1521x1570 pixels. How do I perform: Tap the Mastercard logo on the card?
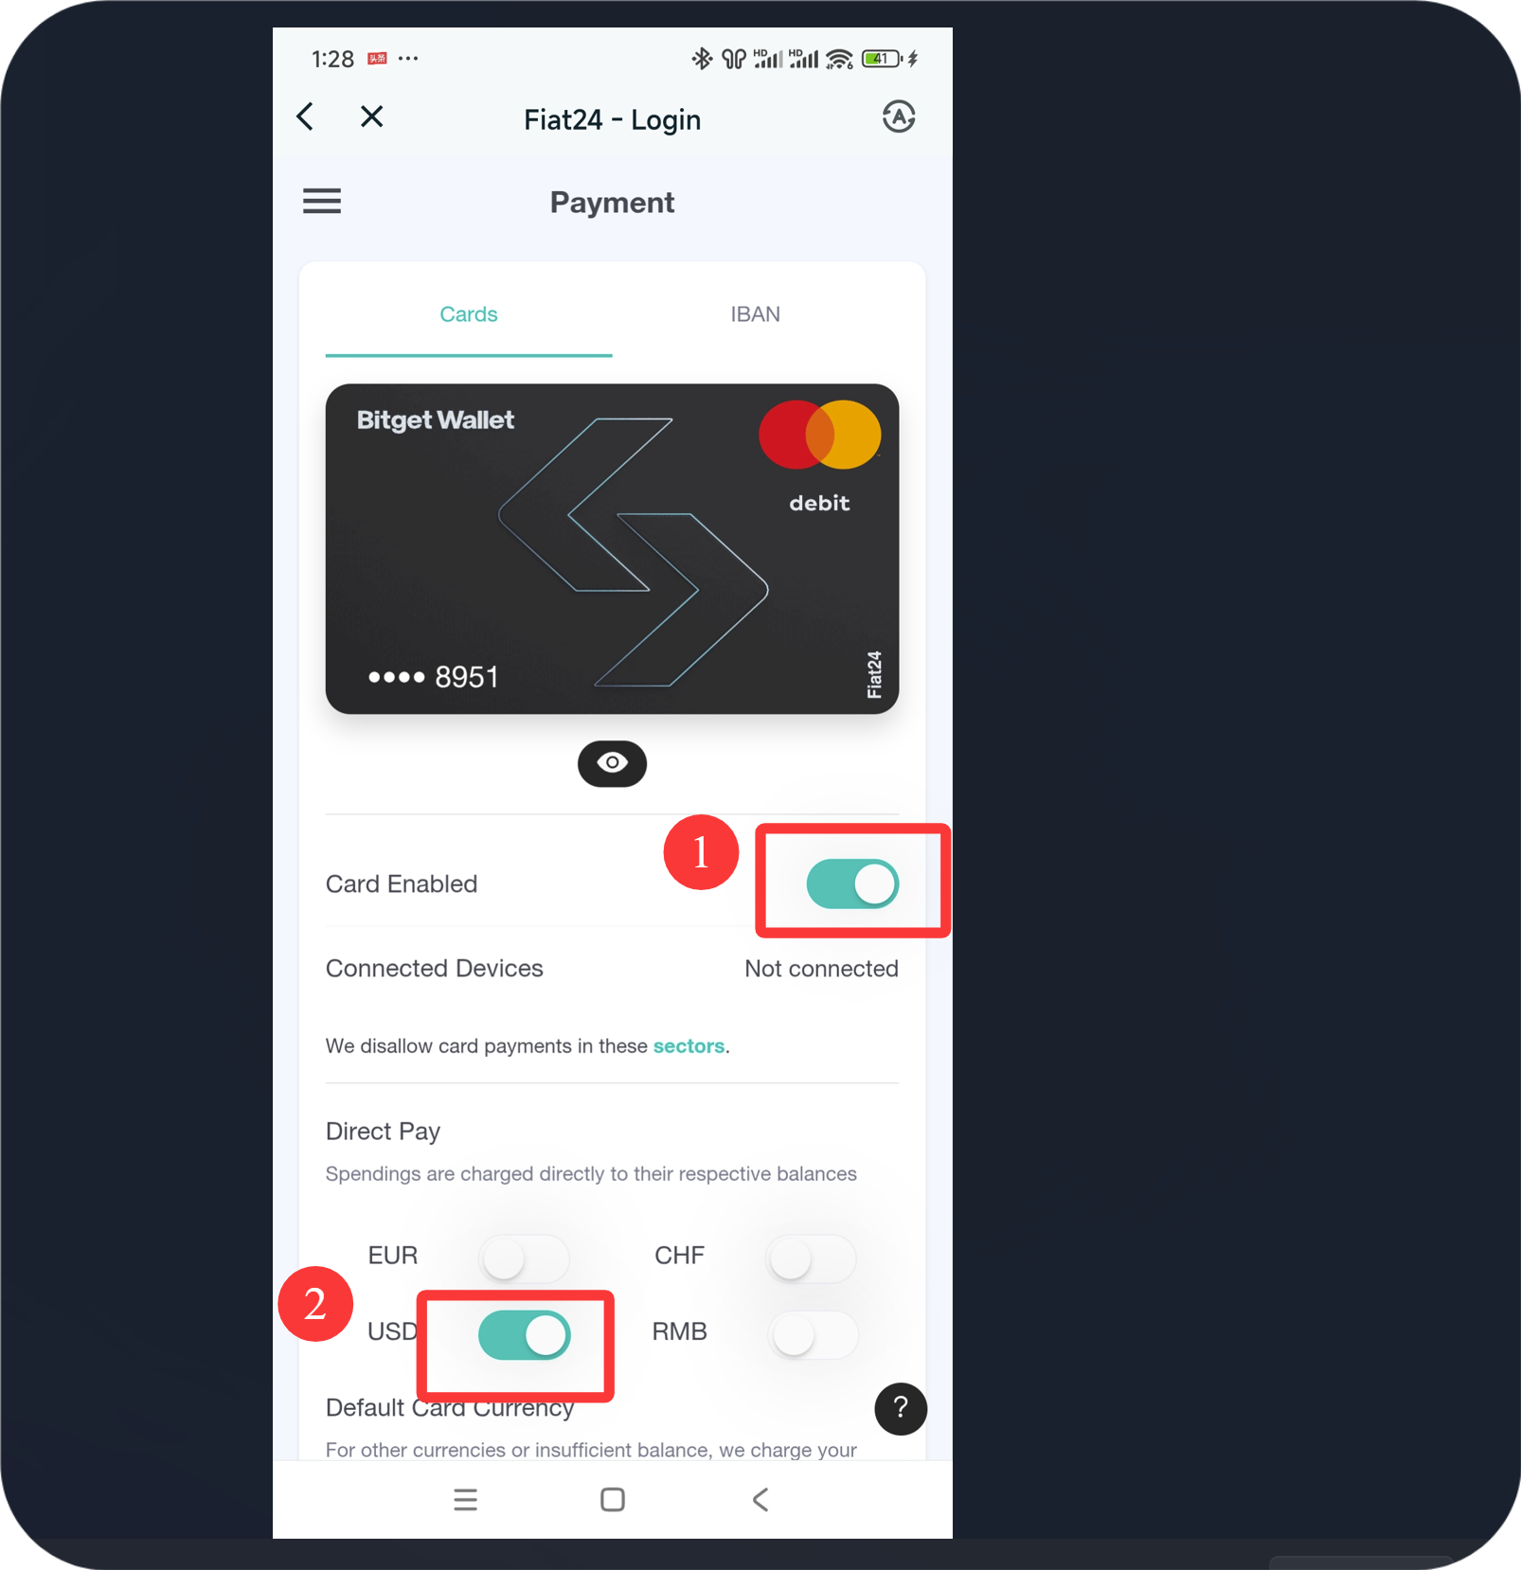pyautogui.click(x=820, y=435)
